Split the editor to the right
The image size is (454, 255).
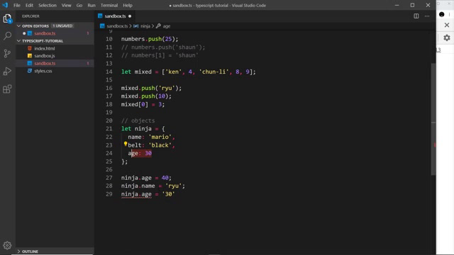point(416,16)
